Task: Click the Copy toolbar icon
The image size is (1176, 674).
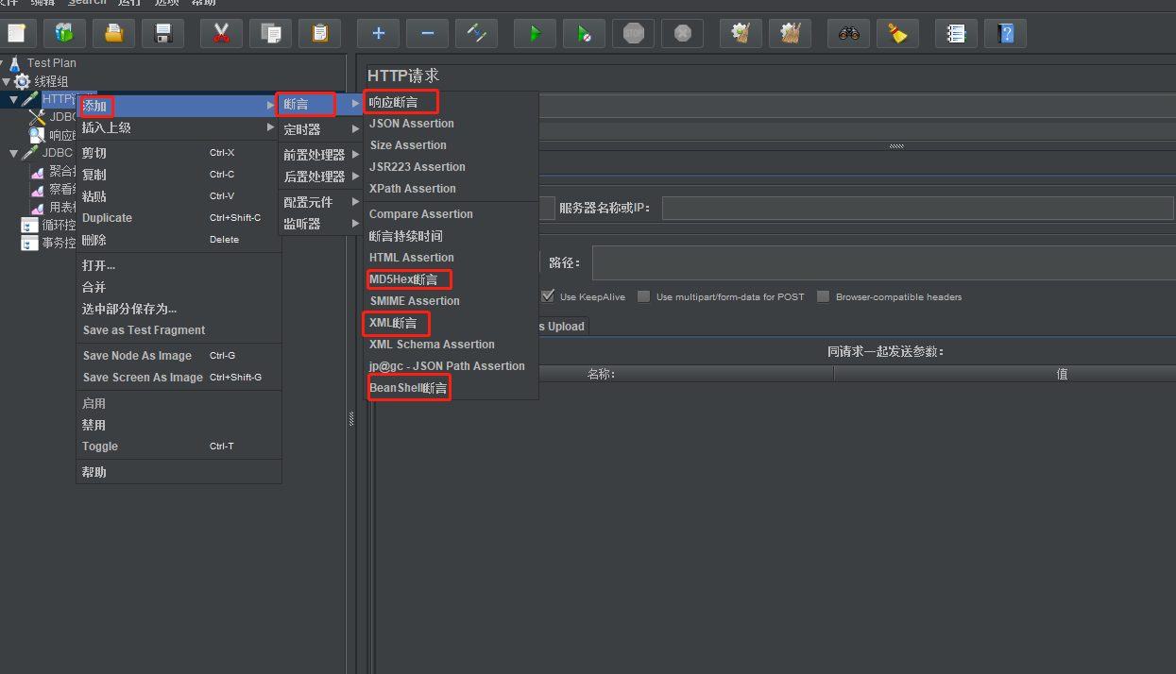Action: pos(270,33)
